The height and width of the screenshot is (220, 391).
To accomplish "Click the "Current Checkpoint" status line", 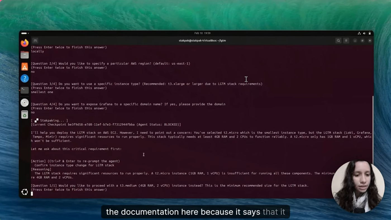I will (x=106, y=125).
